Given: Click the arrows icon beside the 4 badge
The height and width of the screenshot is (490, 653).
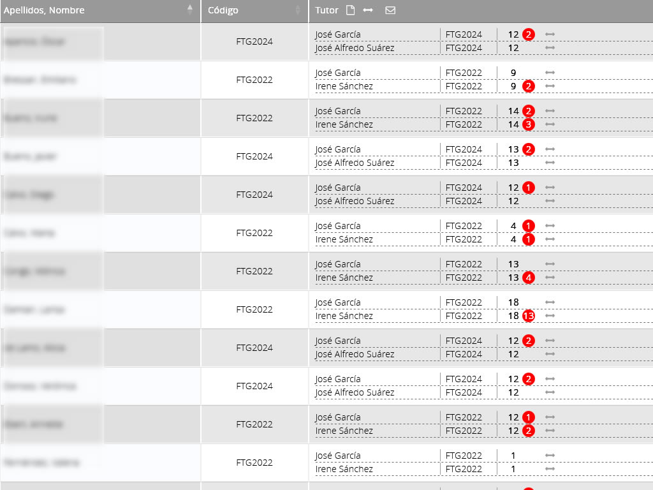Looking at the screenshot, I should pos(550,278).
